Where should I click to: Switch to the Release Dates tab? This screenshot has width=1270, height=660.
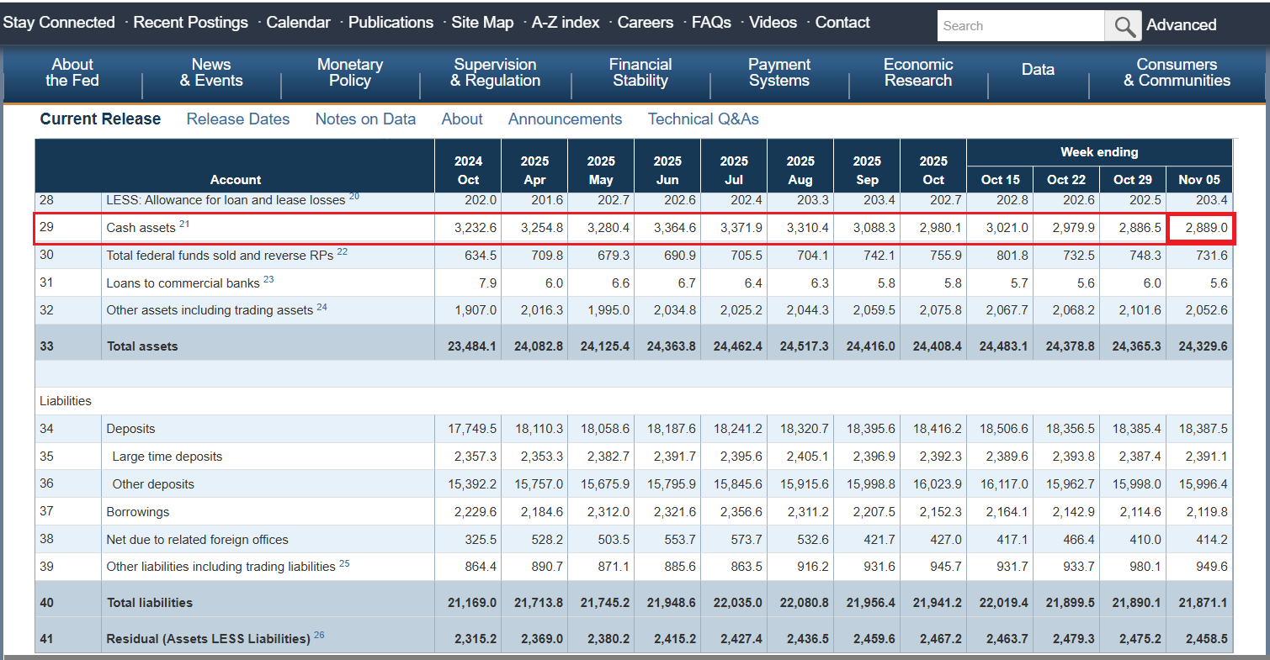[x=238, y=119]
